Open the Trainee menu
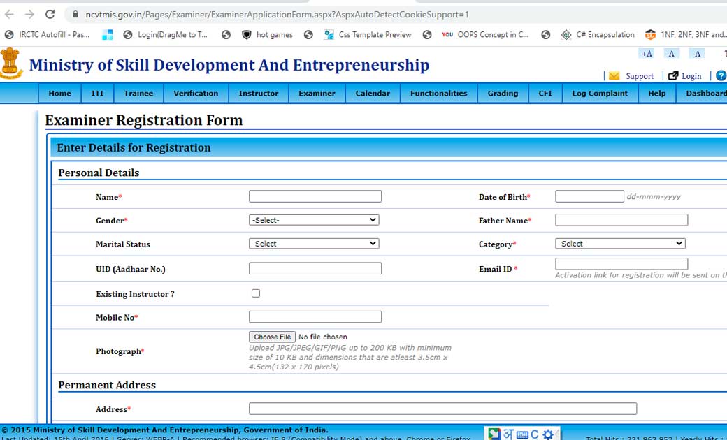This screenshot has width=727, height=440. [x=138, y=93]
